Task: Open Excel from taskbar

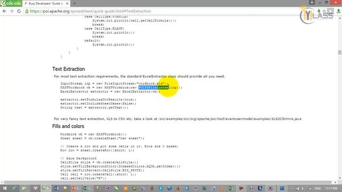Action: 88,188
